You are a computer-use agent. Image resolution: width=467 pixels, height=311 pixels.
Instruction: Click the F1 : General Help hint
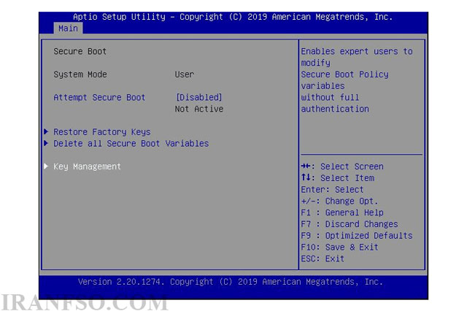342,212
